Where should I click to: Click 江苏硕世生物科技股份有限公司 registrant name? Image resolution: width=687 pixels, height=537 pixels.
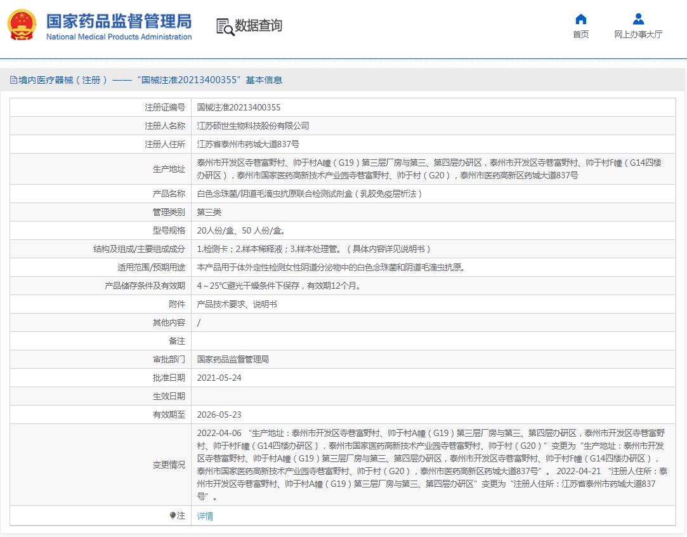[253, 126]
